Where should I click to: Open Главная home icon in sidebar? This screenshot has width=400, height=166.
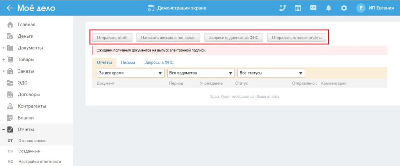click(11, 25)
